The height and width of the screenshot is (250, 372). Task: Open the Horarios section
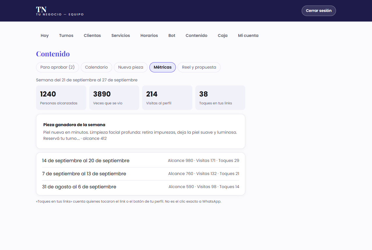pyautogui.click(x=149, y=35)
